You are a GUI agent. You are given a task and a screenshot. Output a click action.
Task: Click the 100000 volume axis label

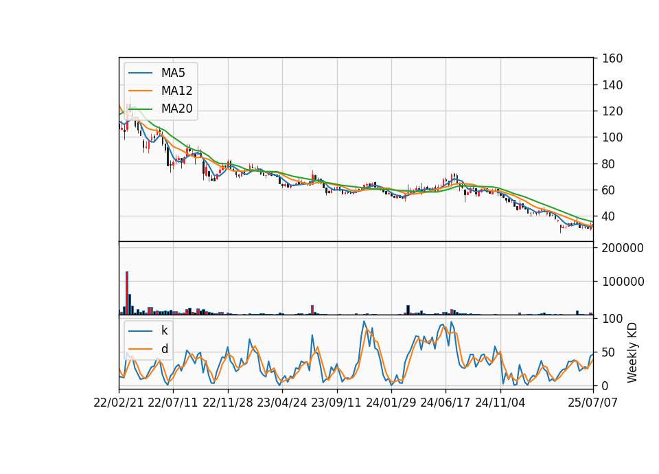pyautogui.click(x=623, y=282)
